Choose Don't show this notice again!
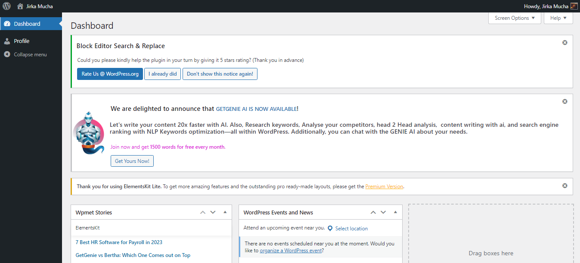 pos(220,74)
